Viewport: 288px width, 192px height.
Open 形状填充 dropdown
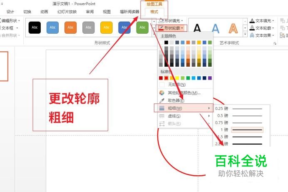[171, 20]
